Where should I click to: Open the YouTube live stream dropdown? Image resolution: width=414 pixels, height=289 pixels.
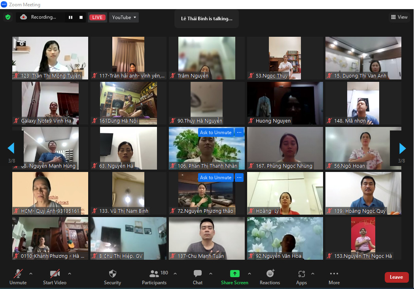124,17
